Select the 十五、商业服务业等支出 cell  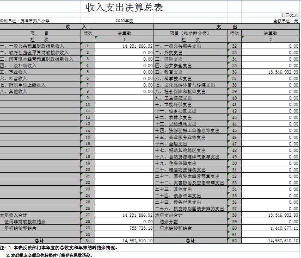click(x=190, y=137)
